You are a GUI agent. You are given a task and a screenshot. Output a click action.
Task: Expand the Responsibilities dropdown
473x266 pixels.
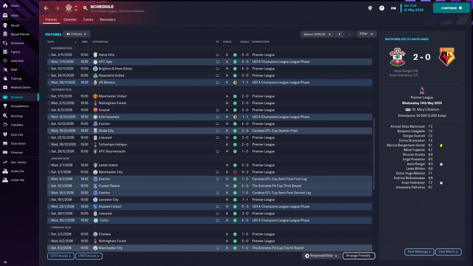321,256
